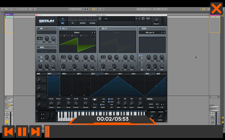Select the NOTE tab
225x140 pixels.
161,74
